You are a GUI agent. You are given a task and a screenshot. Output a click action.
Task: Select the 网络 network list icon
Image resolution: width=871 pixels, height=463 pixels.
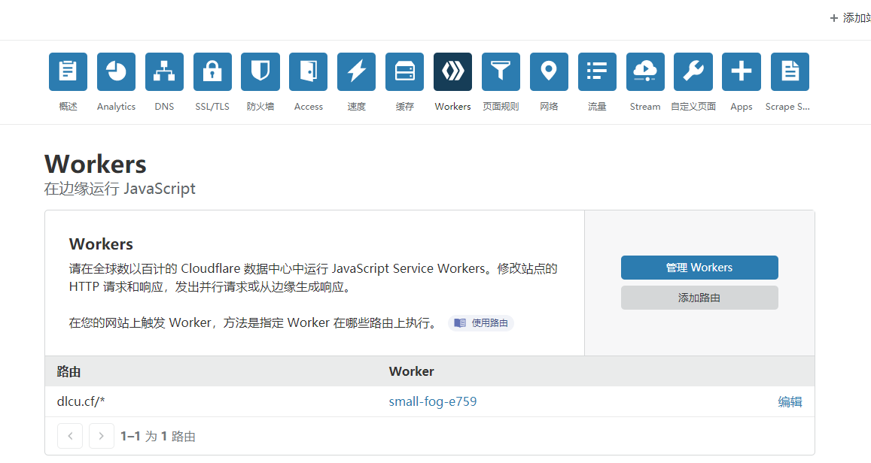549,71
